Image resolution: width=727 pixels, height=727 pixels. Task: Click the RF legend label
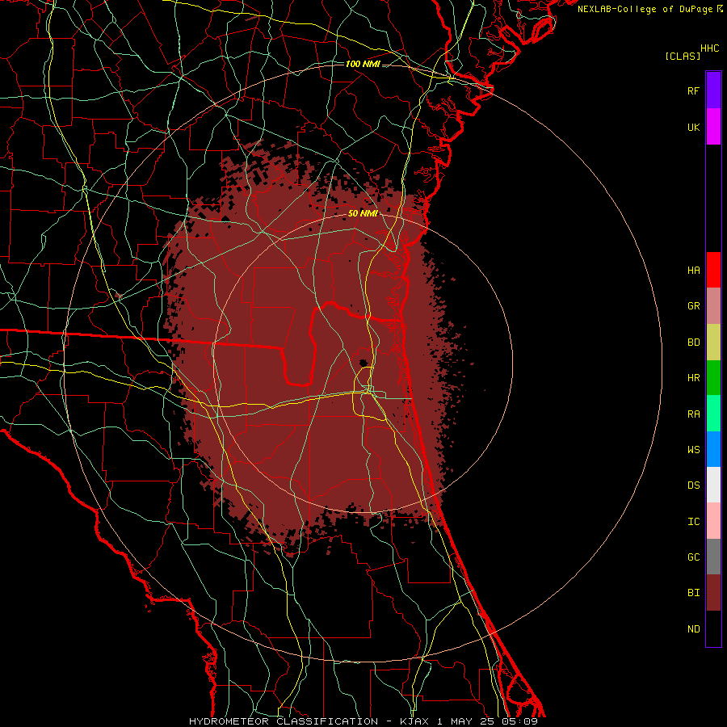[x=693, y=90]
